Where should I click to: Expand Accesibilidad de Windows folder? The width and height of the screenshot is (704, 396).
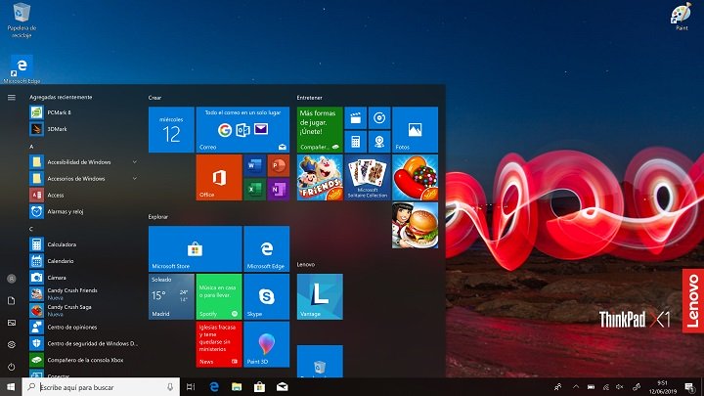tap(83, 162)
